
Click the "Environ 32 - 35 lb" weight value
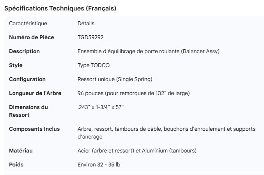(99, 165)
